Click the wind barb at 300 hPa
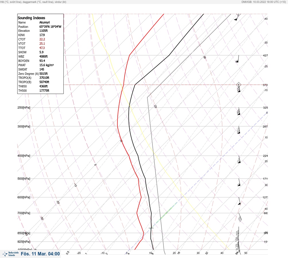Viewport: 288px width, 258px height. pyautogui.click(x=238, y=130)
